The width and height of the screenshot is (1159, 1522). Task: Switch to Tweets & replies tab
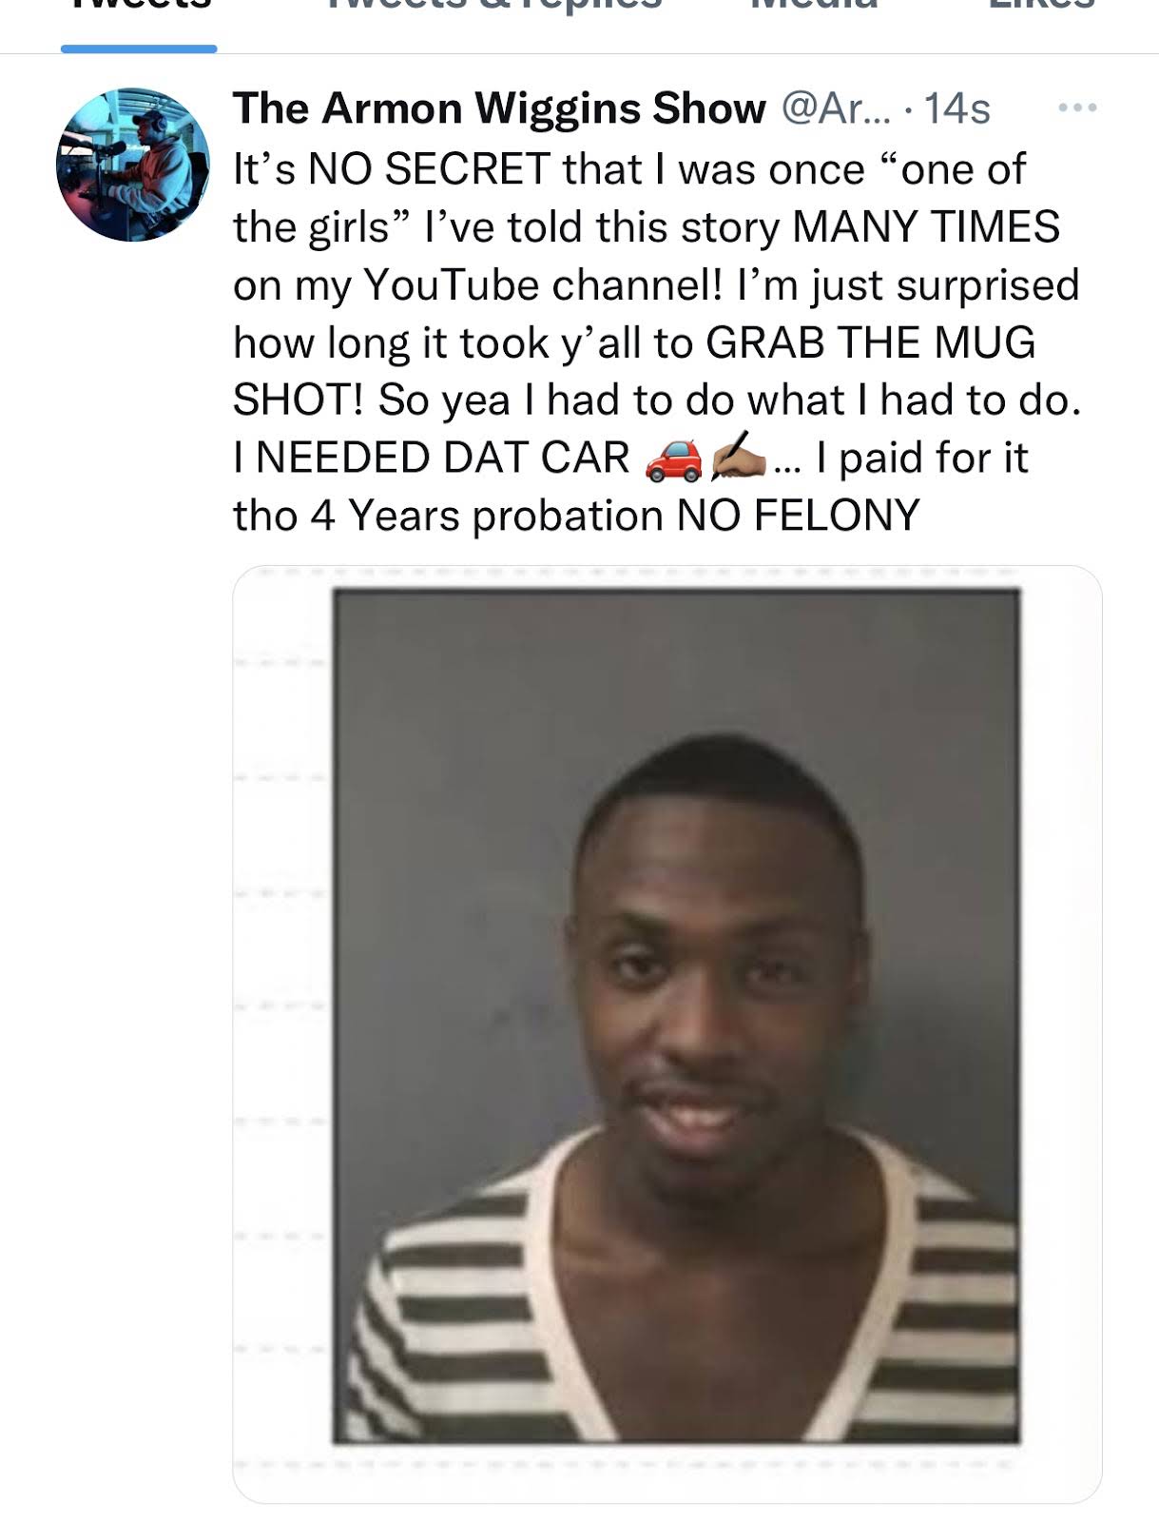[493, 6]
